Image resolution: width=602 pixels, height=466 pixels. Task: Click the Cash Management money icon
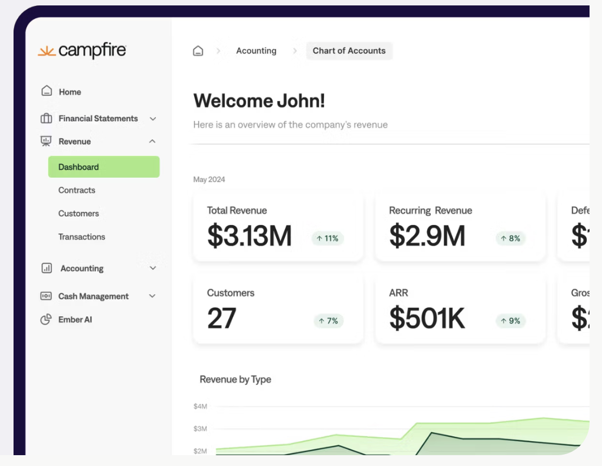tap(46, 296)
